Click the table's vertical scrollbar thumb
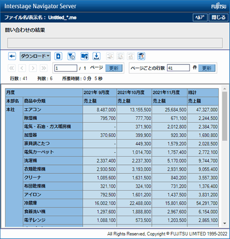Viewport: 230px width, 239px height. (225, 116)
